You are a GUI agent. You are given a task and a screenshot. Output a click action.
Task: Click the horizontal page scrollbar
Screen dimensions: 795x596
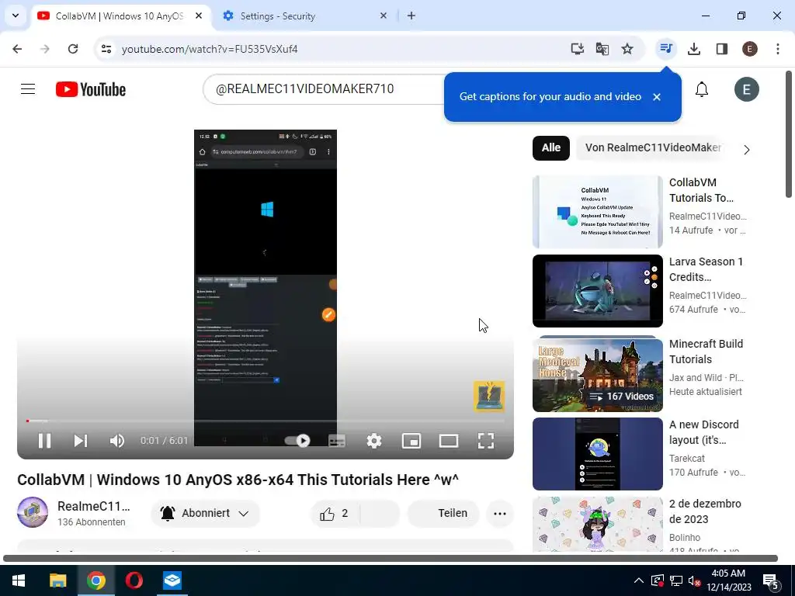click(x=391, y=559)
